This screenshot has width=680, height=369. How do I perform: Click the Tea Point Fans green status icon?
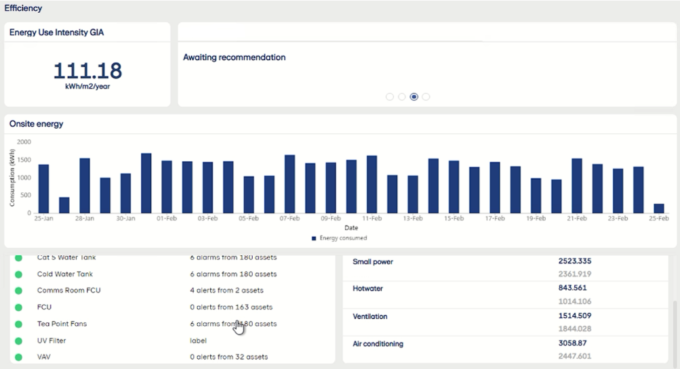tap(19, 324)
